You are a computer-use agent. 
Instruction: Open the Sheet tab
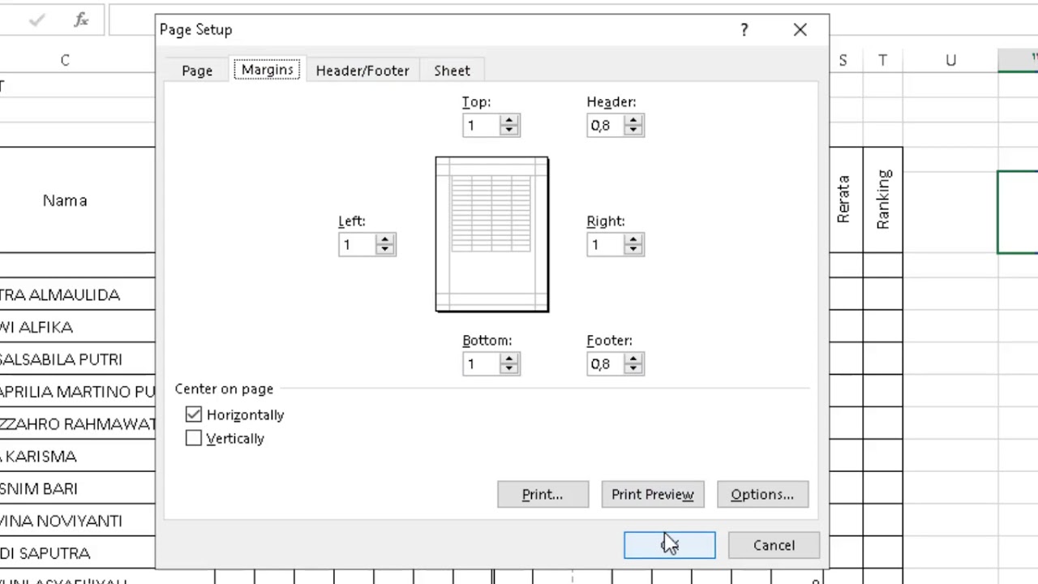click(452, 71)
